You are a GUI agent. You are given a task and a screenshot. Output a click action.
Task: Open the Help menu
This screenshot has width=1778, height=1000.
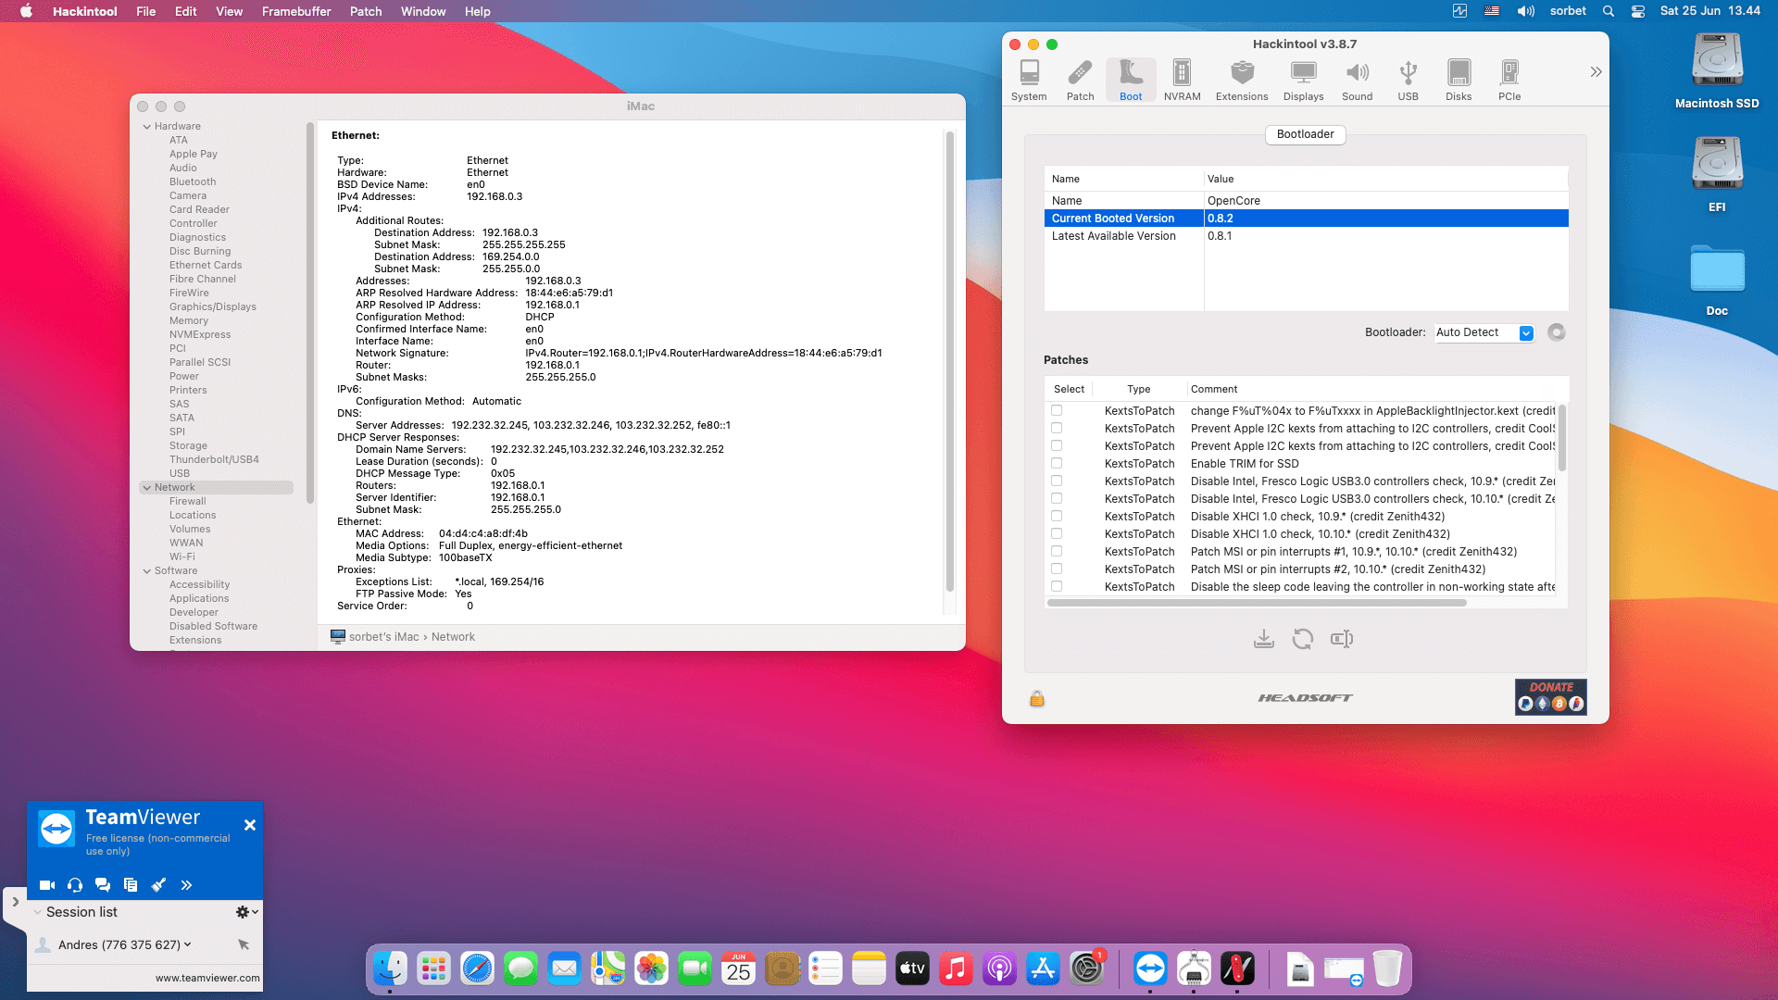click(478, 11)
